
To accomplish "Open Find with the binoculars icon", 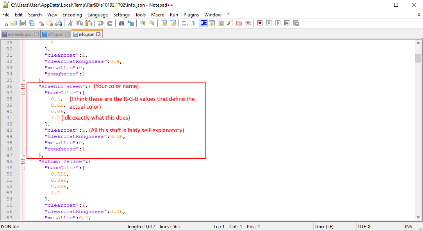I will [x=122, y=23].
